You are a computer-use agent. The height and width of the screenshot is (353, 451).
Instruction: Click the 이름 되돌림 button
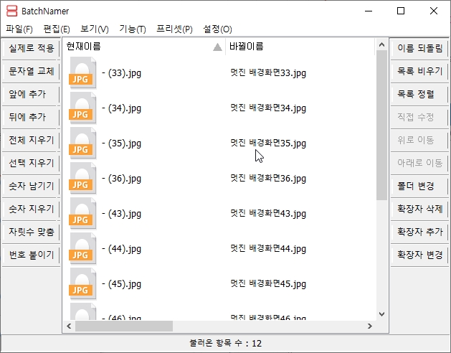coord(419,48)
